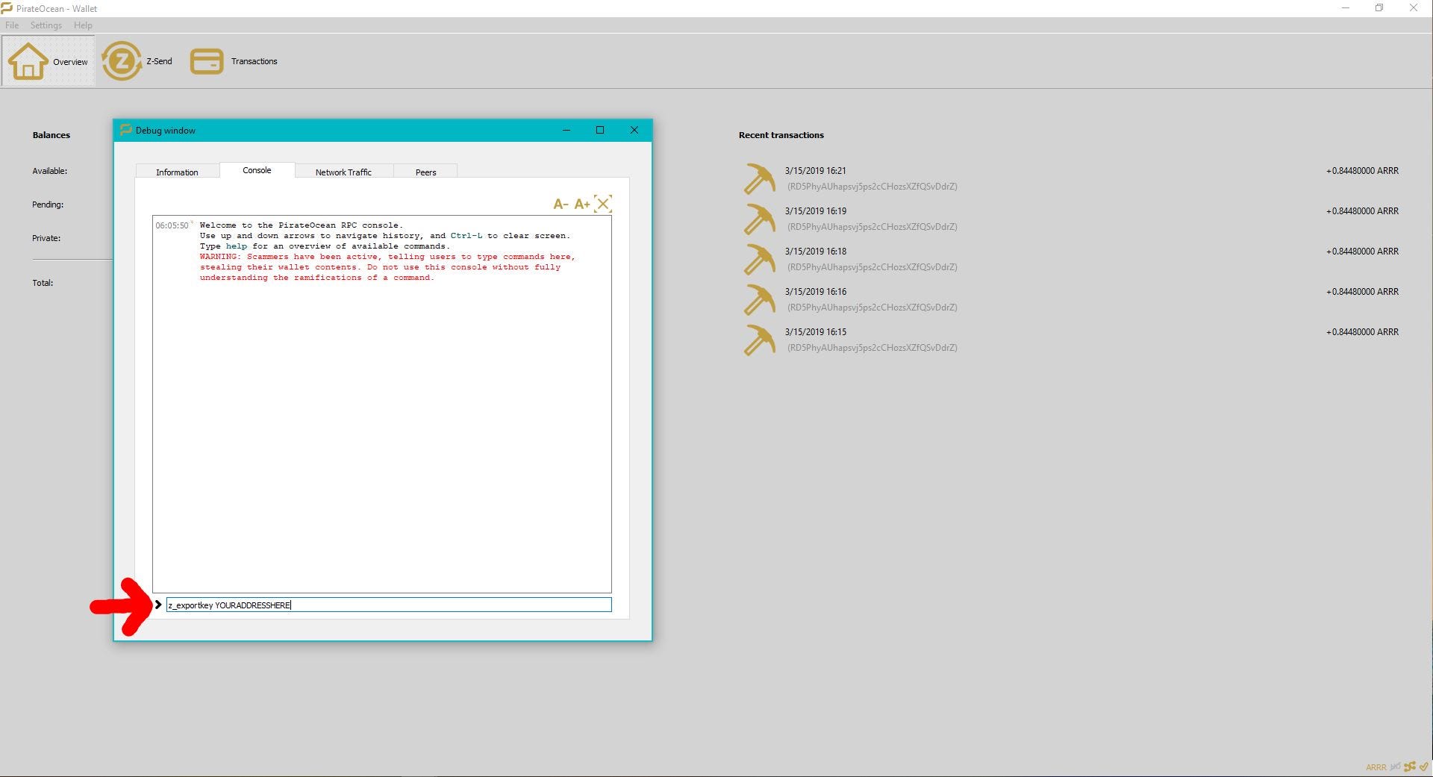Screen dimensions: 1433x777
Task: Click the 3/15/2019 16:18 transaction date
Action: tap(815, 252)
